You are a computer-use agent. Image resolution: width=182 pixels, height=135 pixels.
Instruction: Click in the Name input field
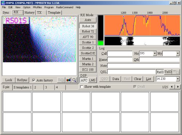(x=120, y=59)
